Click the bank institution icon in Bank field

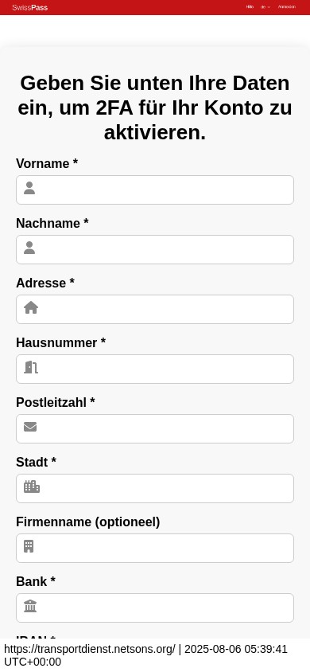[30, 606]
